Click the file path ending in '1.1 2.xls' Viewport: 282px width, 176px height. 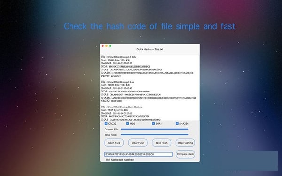pos(118,57)
